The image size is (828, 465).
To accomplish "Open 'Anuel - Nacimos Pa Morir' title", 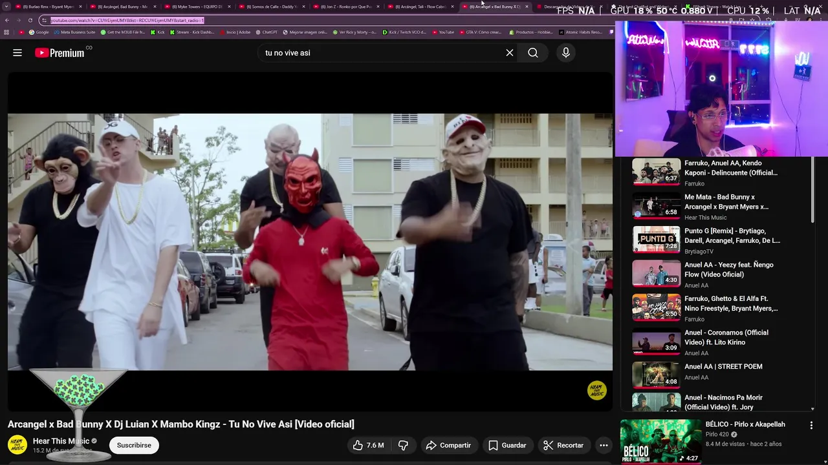I will pyautogui.click(x=723, y=402).
